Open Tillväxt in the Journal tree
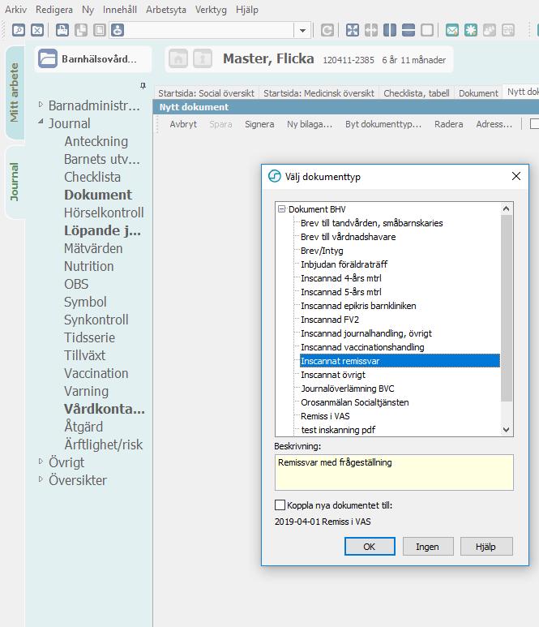The image size is (539, 627). [85, 355]
